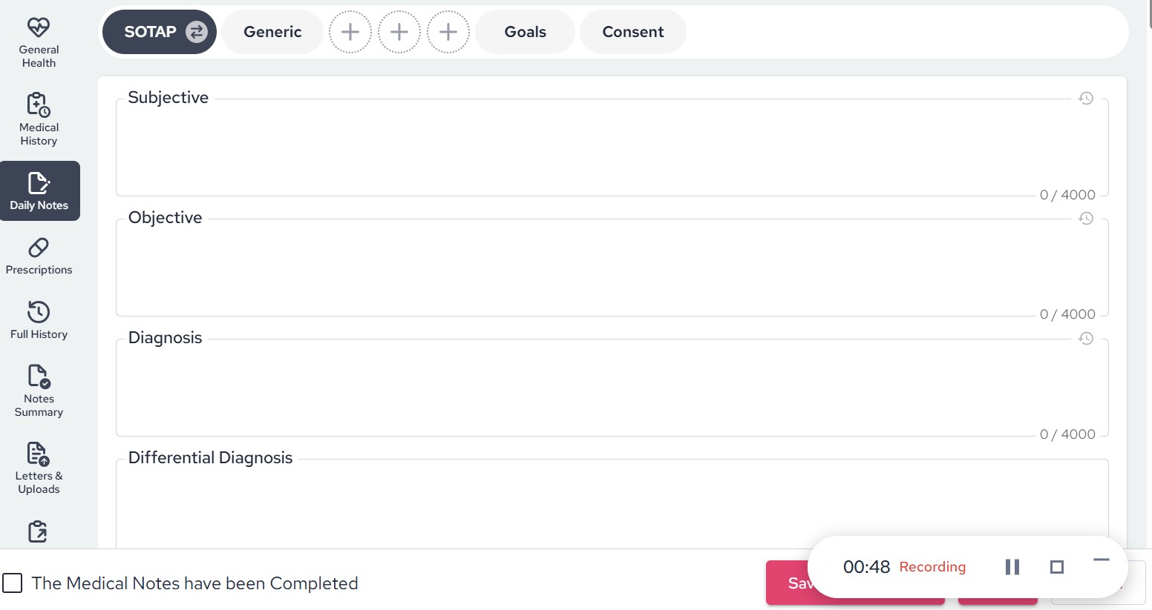
Task: Open the General Health section
Action: [39, 43]
